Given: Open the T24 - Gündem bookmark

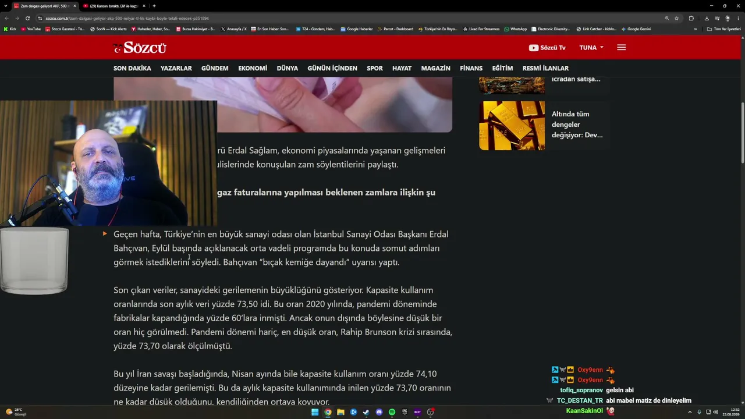Looking at the screenshot, I should click(315, 29).
